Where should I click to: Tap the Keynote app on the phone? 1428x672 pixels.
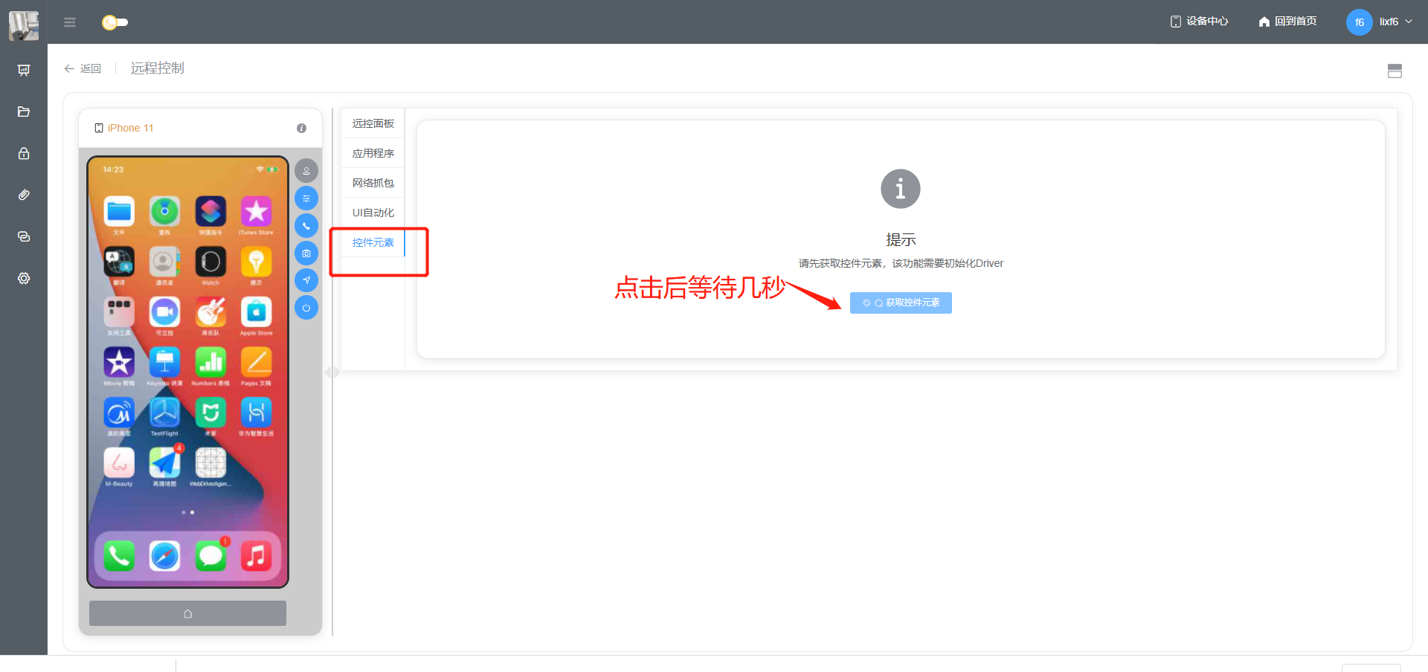(x=164, y=363)
